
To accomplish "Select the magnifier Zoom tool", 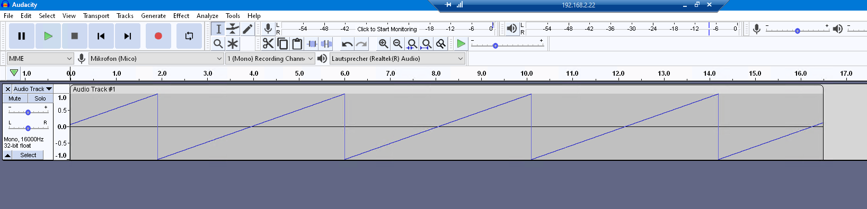I will tap(218, 43).
